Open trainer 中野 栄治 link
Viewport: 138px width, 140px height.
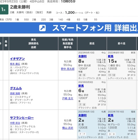pyautogui.click(x=15, y=123)
